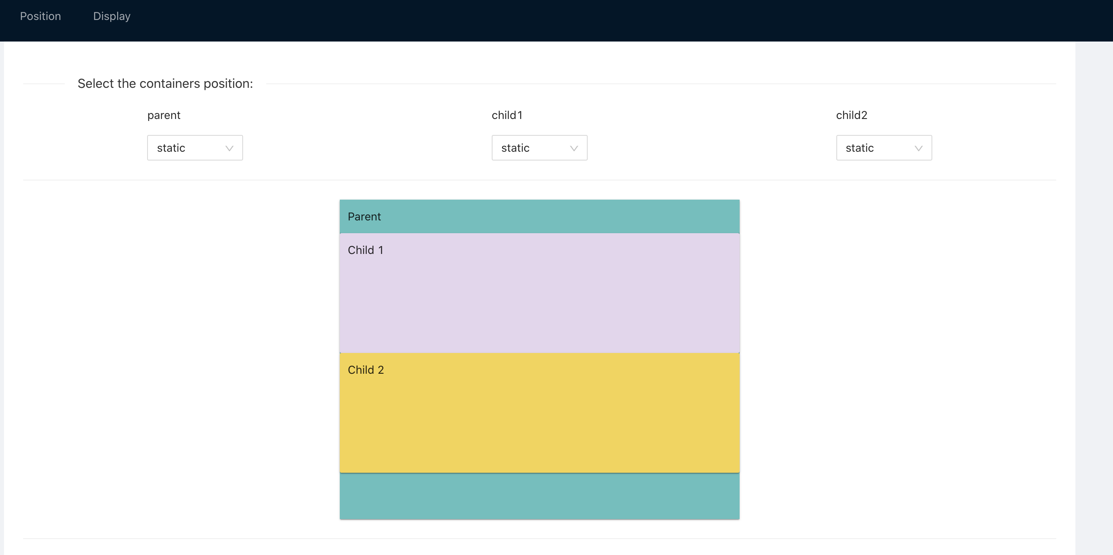The height and width of the screenshot is (555, 1113).
Task: Open the child1 position dropdown
Action: coord(539,148)
